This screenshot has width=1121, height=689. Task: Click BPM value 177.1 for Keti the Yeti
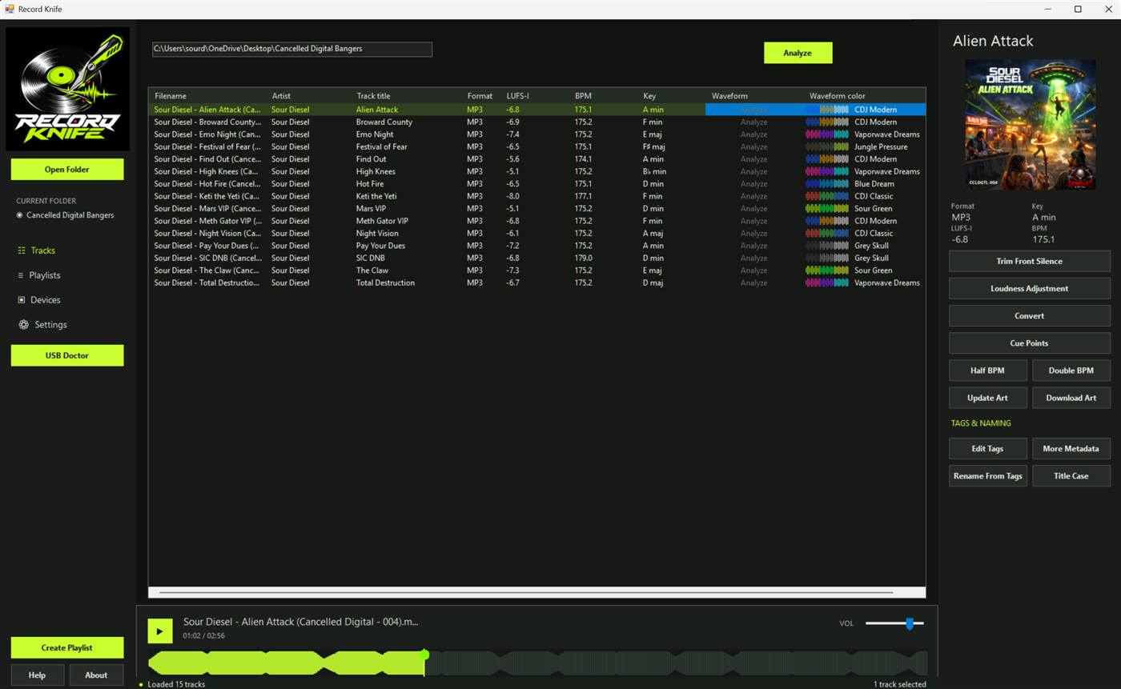pyautogui.click(x=583, y=196)
